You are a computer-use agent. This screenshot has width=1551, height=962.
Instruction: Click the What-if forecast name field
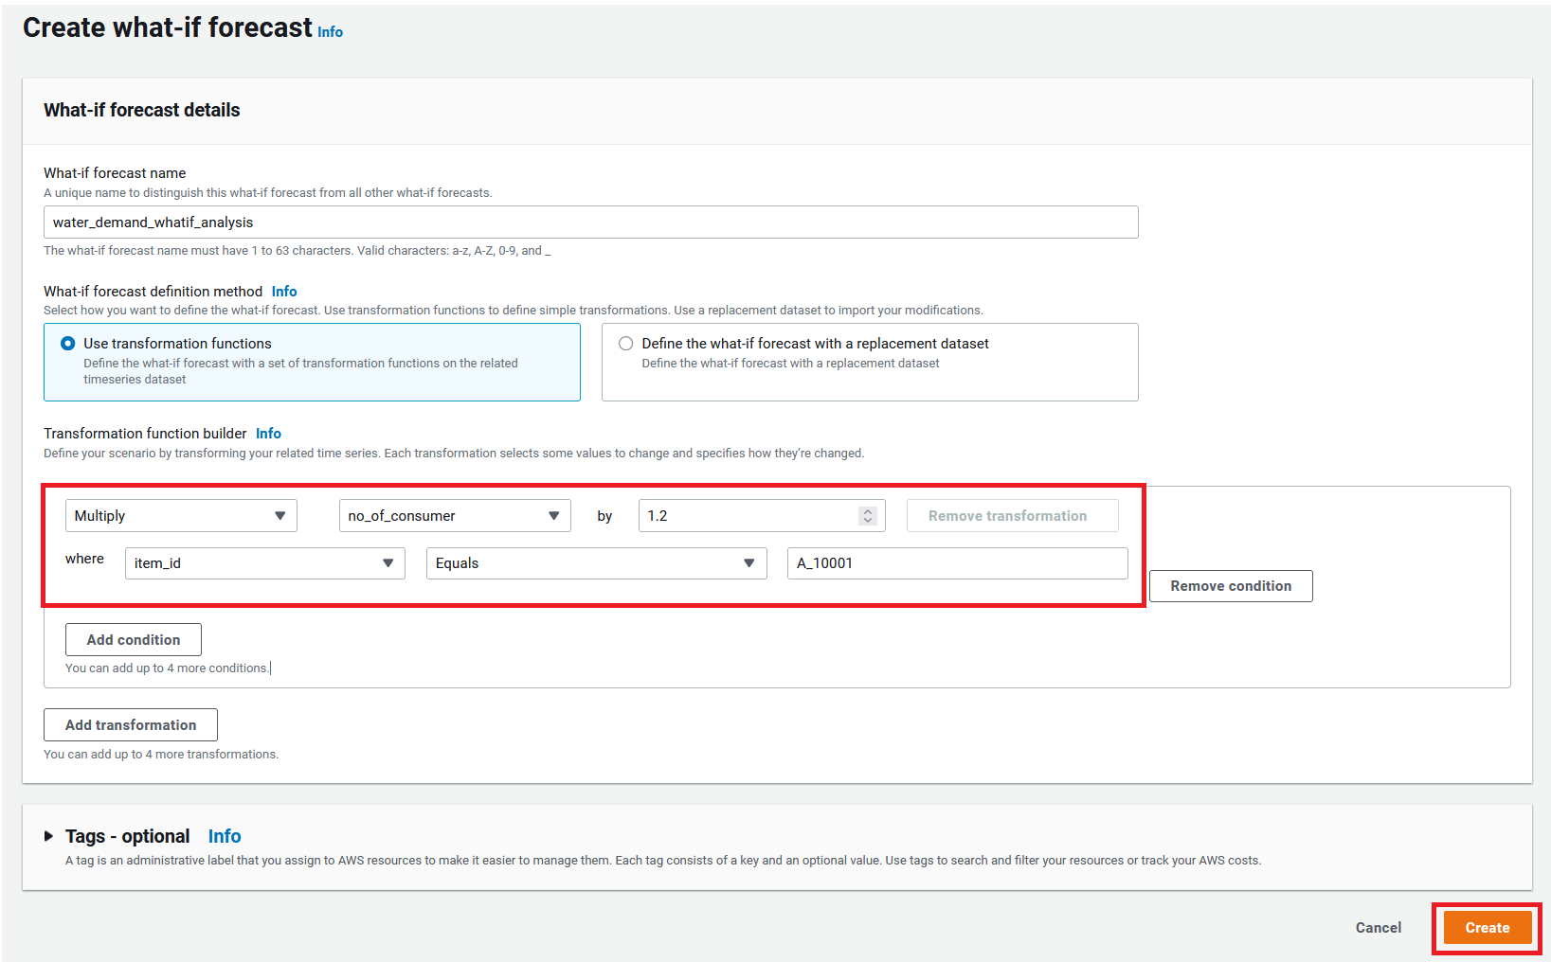coord(591,223)
